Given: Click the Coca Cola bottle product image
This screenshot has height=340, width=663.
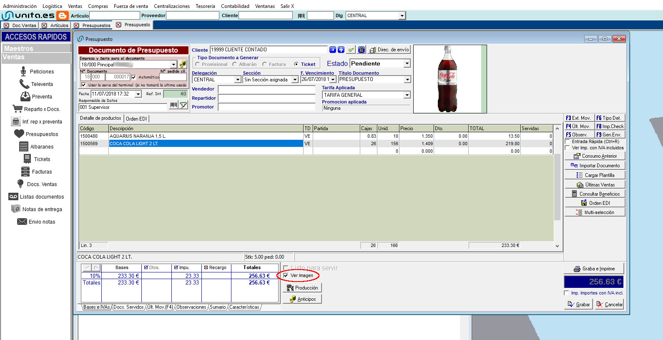Looking at the screenshot, I should [x=447, y=79].
